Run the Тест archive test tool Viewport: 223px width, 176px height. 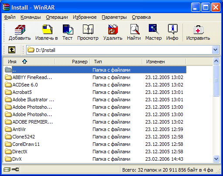point(68,30)
